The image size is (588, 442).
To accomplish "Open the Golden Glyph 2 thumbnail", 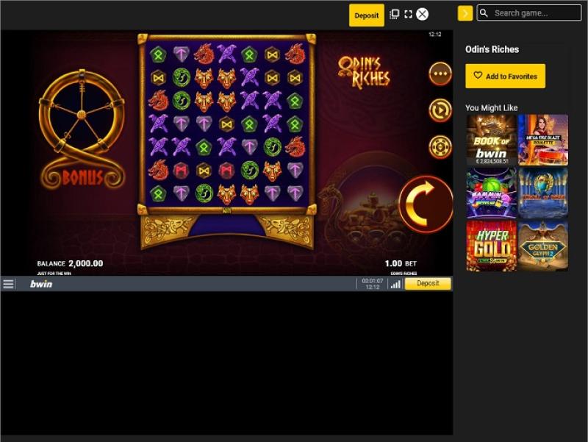I will [543, 246].
